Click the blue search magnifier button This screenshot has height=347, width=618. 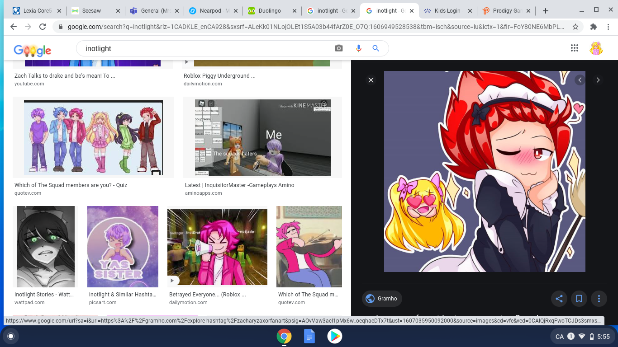pos(376,48)
